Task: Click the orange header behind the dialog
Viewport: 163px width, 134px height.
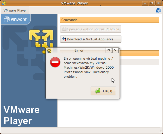Action: point(139,53)
